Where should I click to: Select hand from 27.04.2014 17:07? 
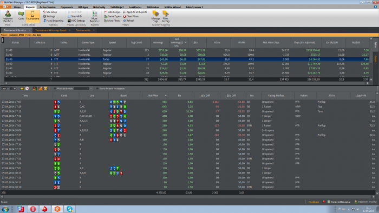coord(187,102)
